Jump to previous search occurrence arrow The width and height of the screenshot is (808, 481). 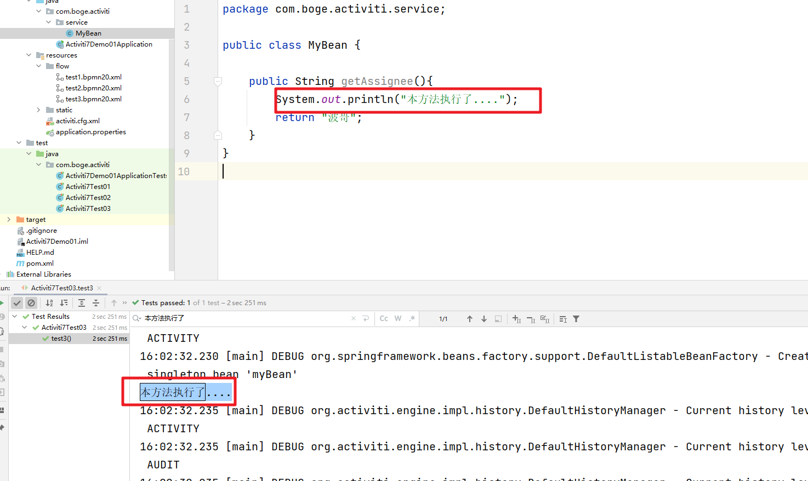[470, 319]
